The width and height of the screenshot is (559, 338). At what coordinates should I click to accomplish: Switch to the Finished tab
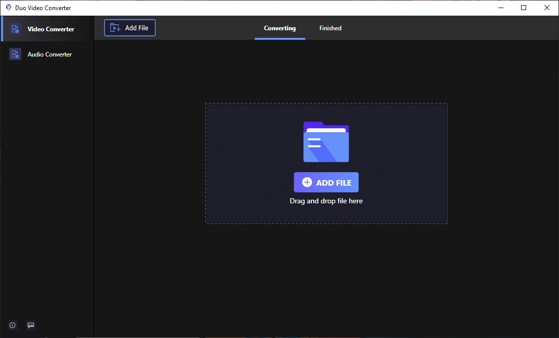[x=330, y=28]
